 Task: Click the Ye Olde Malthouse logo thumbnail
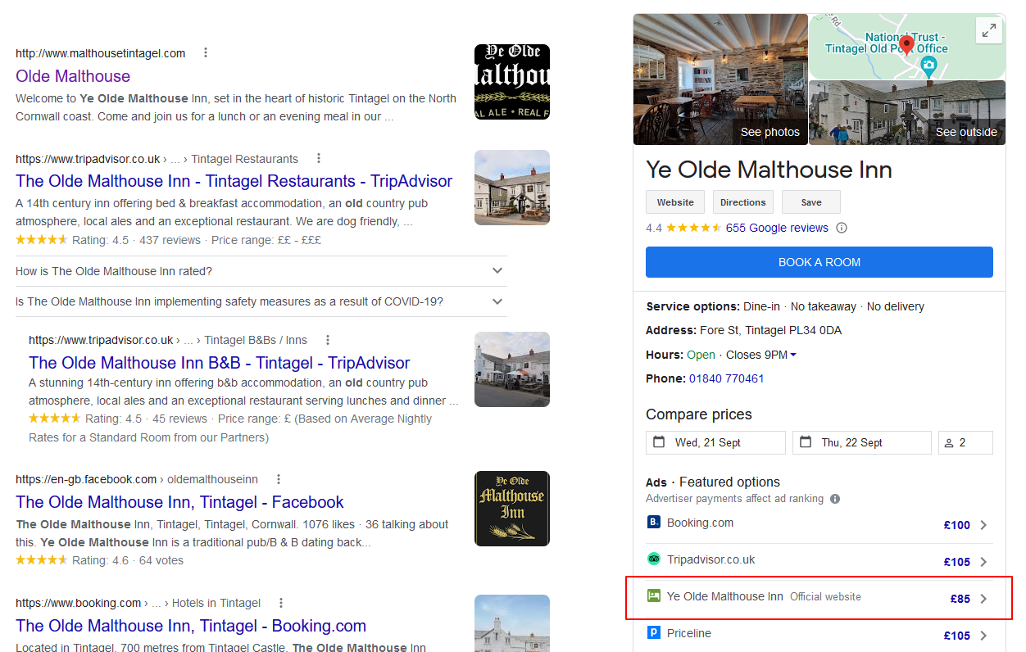pyautogui.click(x=512, y=82)
